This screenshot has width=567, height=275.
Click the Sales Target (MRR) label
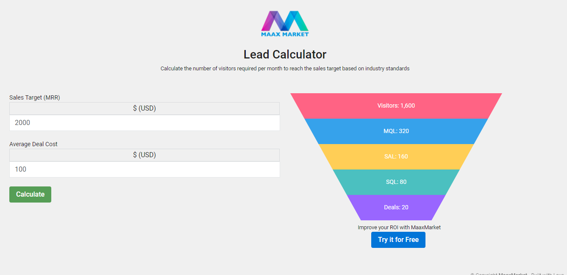(x=35, y=97)
